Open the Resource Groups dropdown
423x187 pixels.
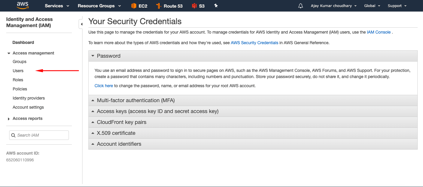[99, 6]
